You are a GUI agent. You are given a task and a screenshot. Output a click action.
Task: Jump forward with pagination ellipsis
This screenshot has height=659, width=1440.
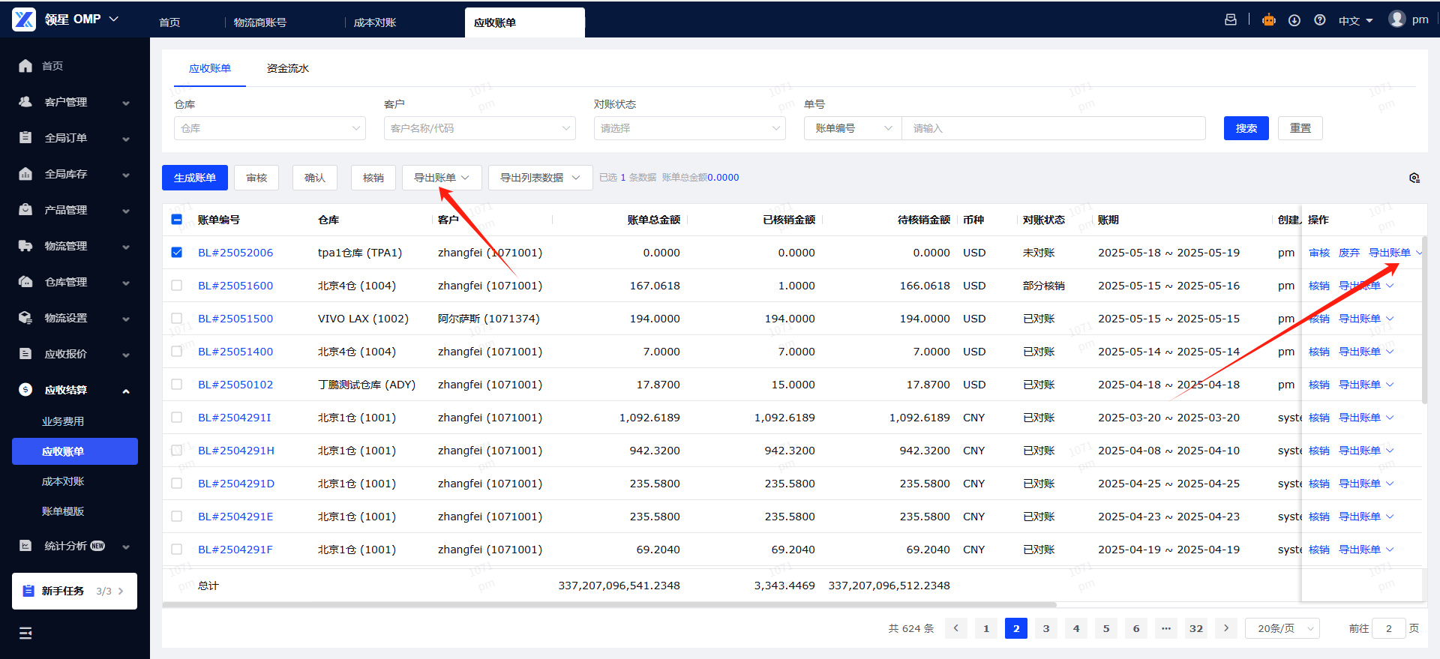(1166, 628)
